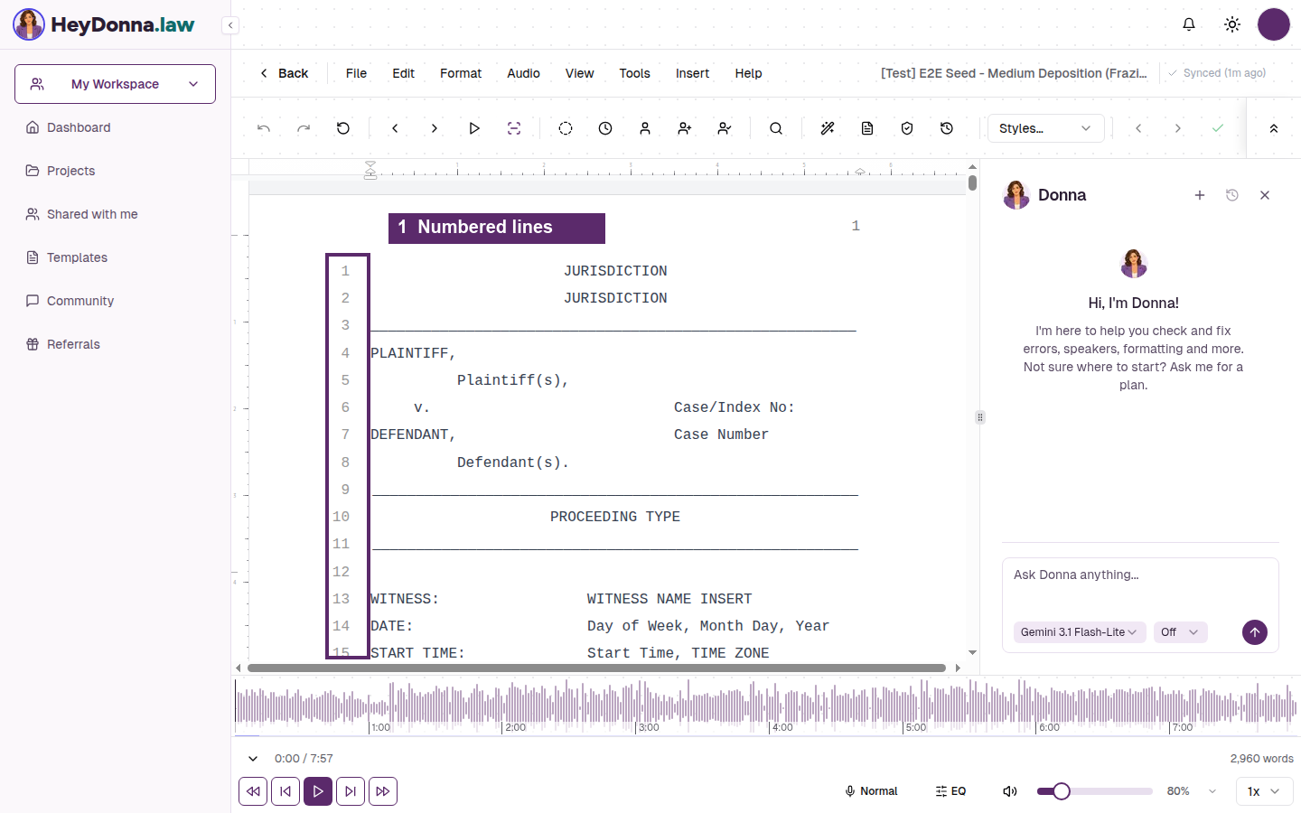
Task: Open the 1x playback speed dropdown
Action: [1264, 791]
